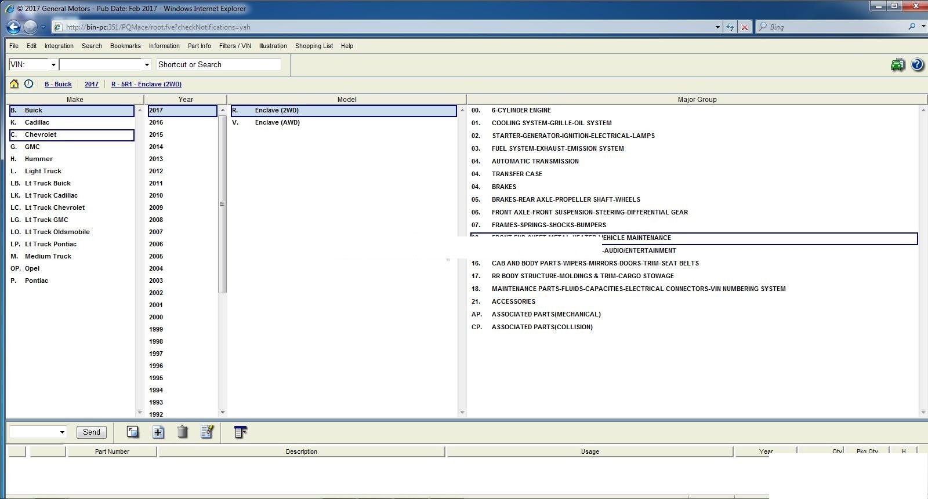Screen dimensions: 928x499
Task: Select Enclave (2WD) model
Action: 344,110
